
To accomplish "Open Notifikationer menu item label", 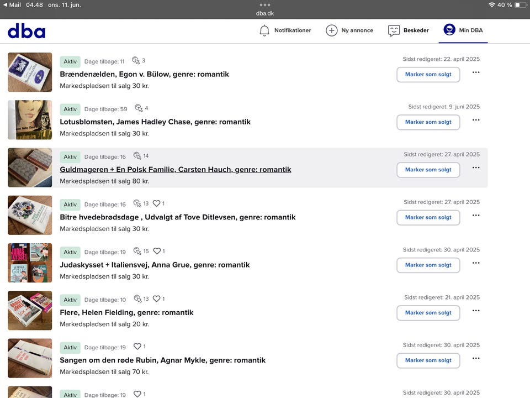I will 293,30.
